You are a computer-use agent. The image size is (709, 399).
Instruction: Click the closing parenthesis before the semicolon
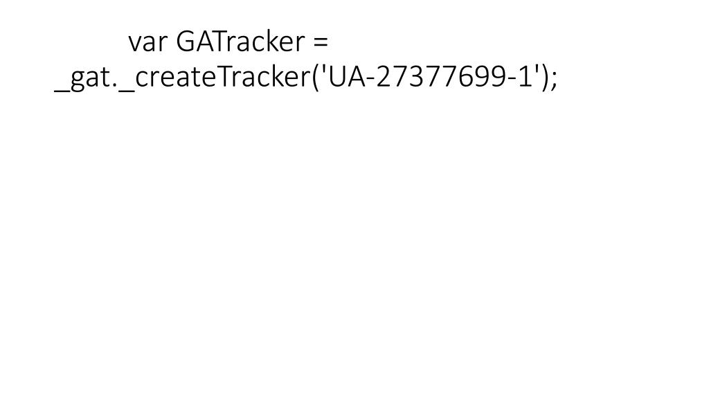(546, 78)
